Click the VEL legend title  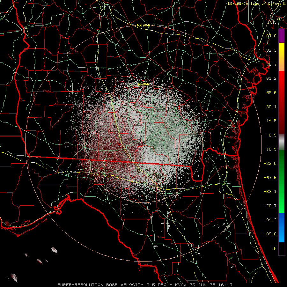(280, 19)
